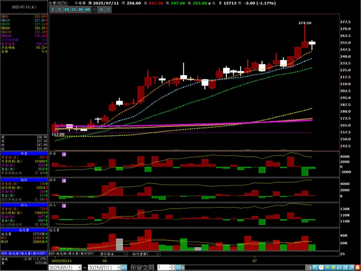This screenshot has height=271, width=361.
Task: Click the KEN-極光線+爆大量 indicator label in left panel
Action: coord(24,253)
